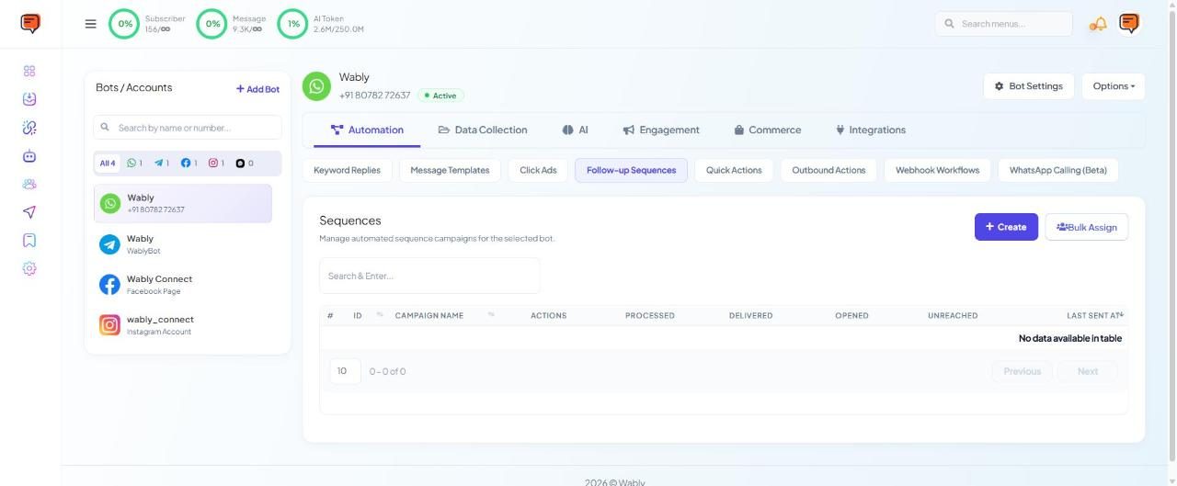
Task: Select Wably WhatsApp account +91 80782 72637
Action: (x=183, y=203)
